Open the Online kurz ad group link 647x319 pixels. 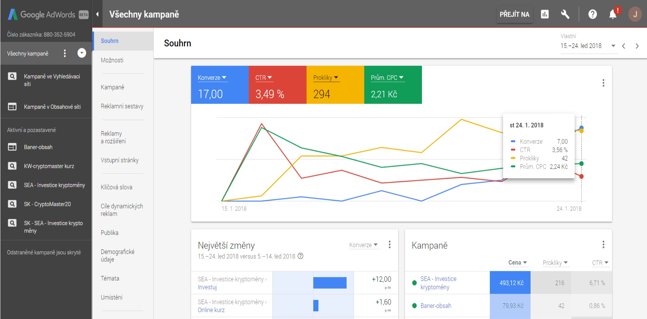click(x=211, y=310)
